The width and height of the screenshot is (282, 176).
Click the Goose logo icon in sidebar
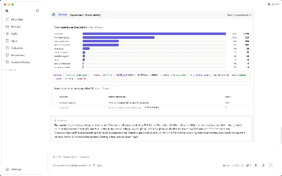click(x=7, y=11)
